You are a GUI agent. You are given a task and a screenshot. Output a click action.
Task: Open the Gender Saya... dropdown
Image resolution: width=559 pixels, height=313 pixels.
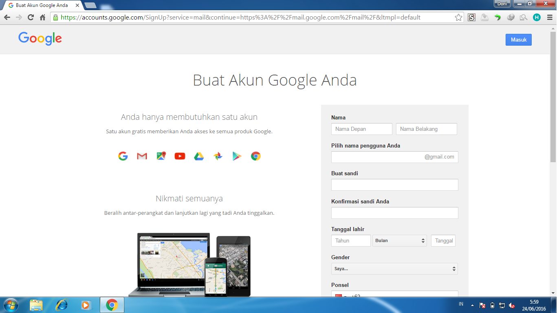tap(394, 269)
